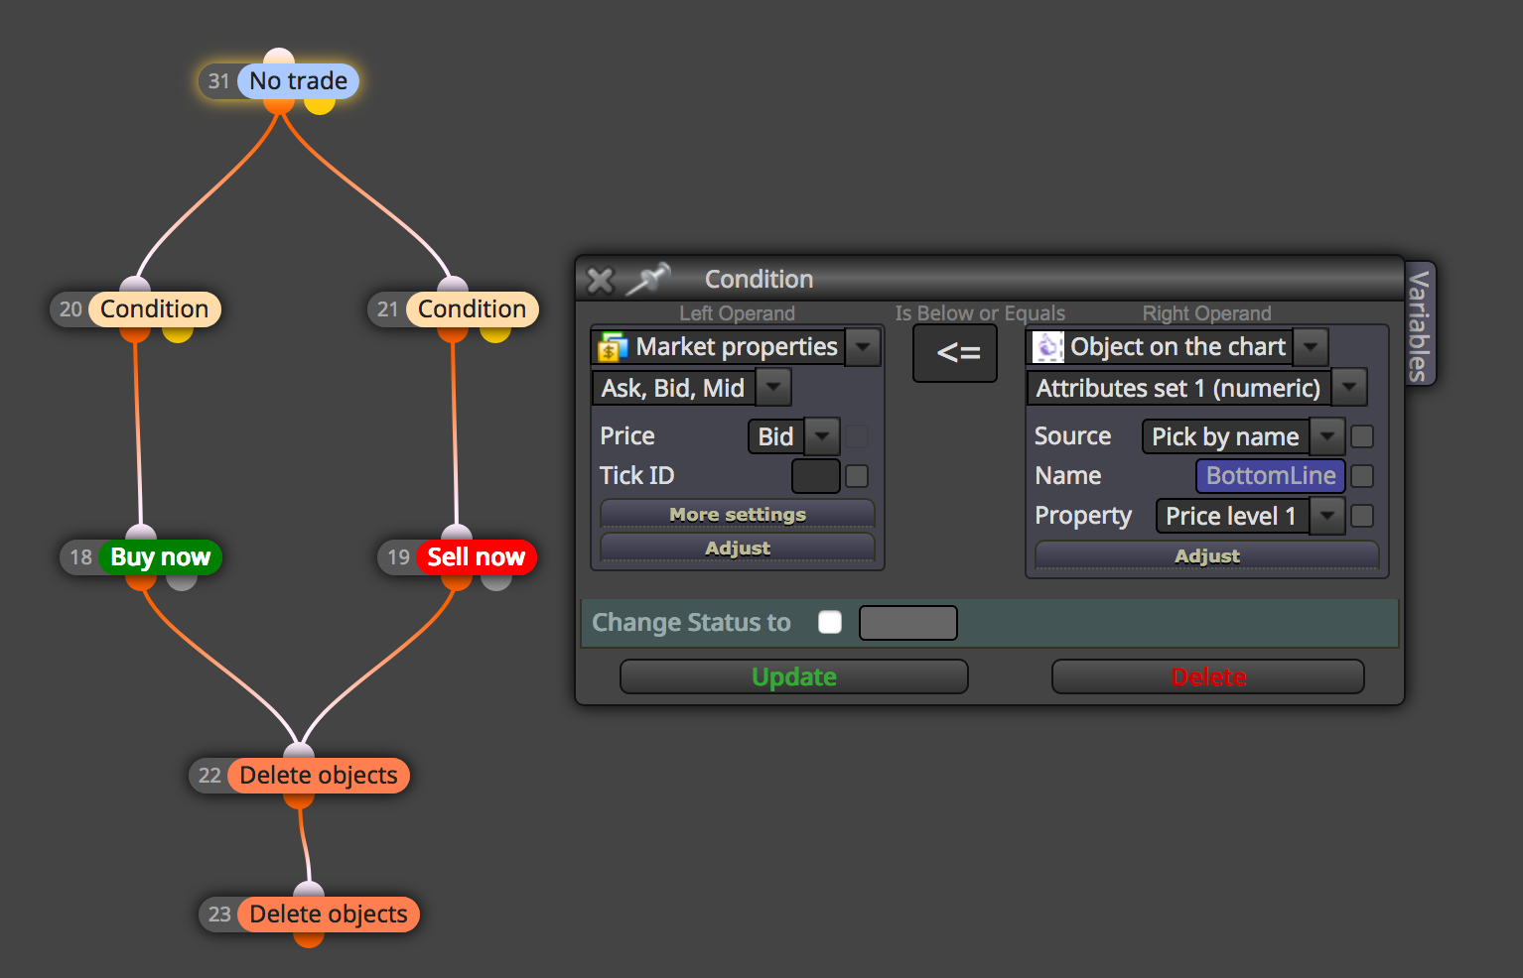Click top input connector of Delete objects 22
The height and width of the screenshot is (978, 1523).
point(299,751)
